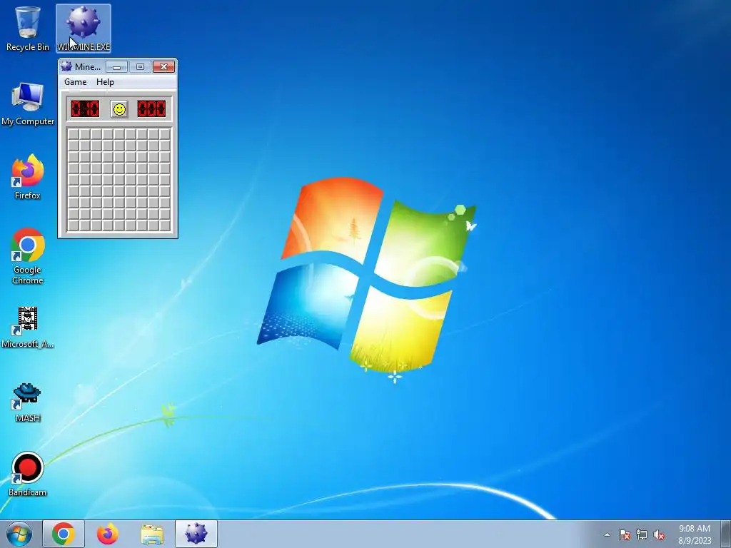This screenshot has width=731, height=548.
Task: Click the muted volume tray icon
Action: click(x=659, y=534)
